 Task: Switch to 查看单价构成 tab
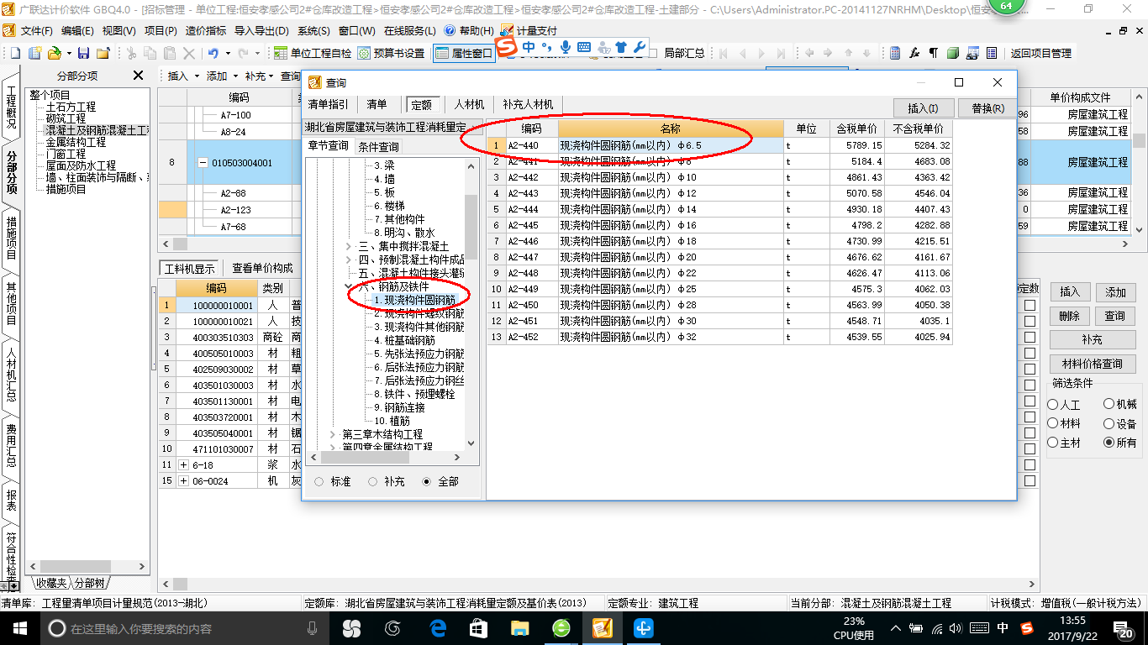[262, 268]
